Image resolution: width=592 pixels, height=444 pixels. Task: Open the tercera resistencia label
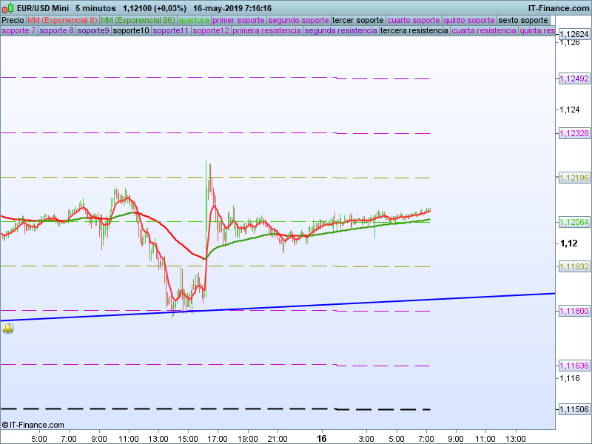[414, 31]
